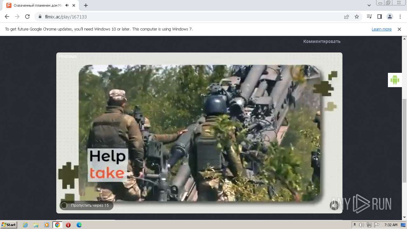Close the filmix browser tab
407x229 pixels.
(x=74, y=5)
